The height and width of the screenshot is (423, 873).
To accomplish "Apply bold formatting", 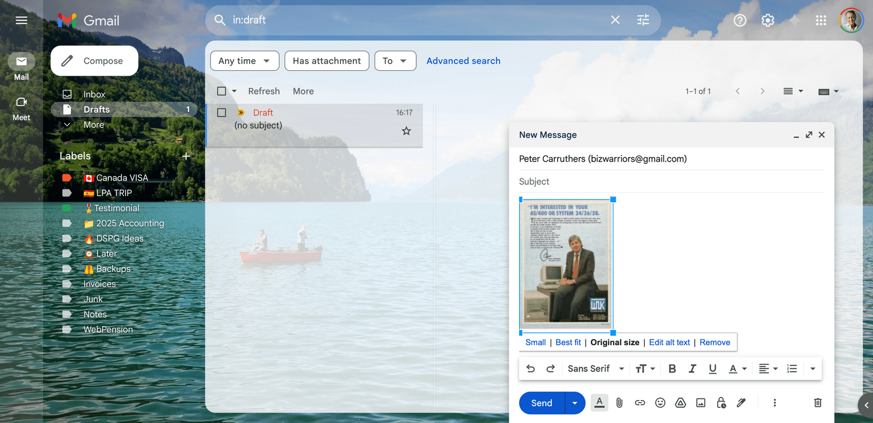I will 672,368.
